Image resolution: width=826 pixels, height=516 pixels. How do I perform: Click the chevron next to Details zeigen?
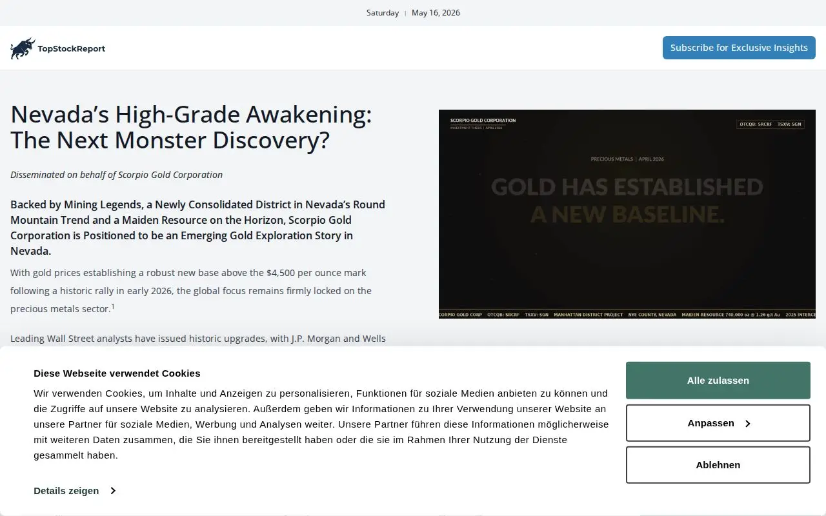click(x=112, y=491)
